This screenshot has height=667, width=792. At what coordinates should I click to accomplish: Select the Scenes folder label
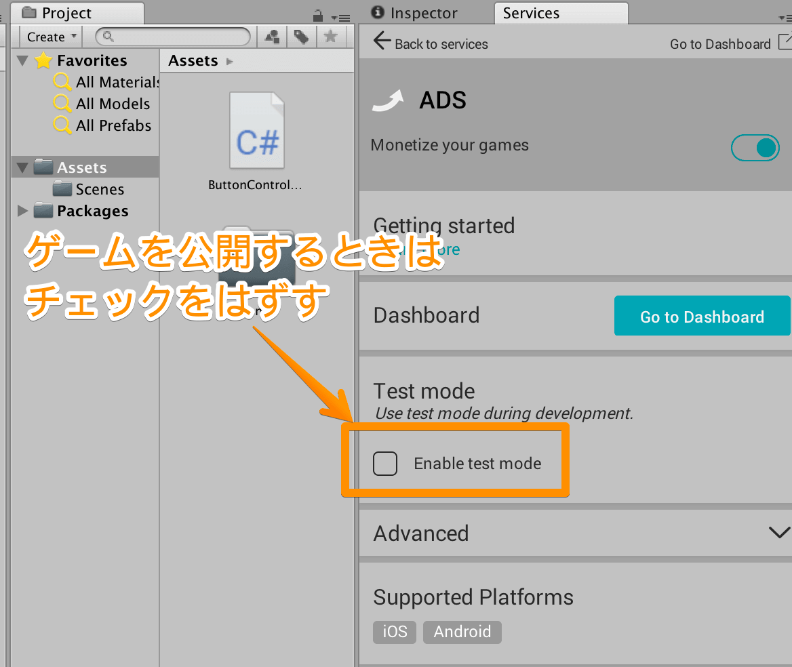point(100,189)
